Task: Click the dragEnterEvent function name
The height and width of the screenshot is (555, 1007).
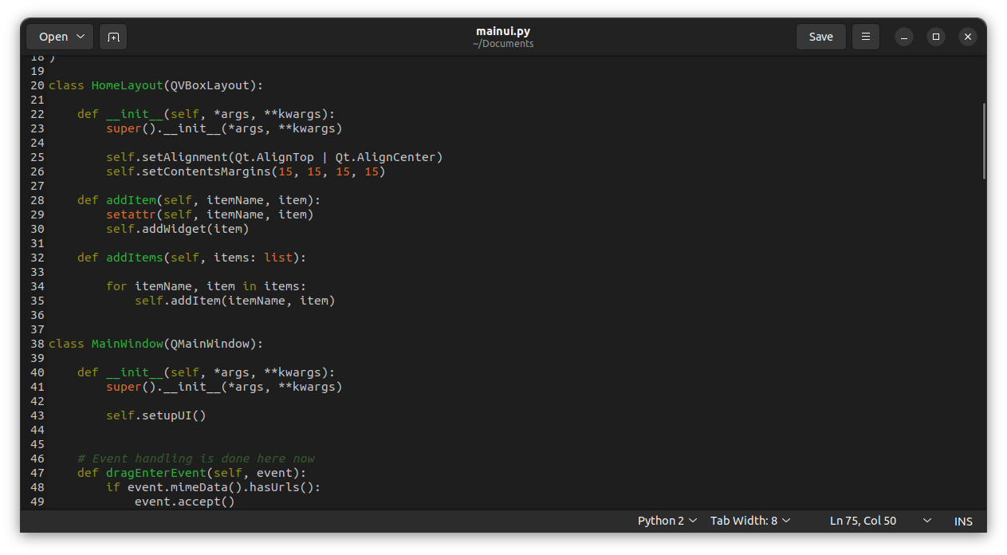Action: pyautogui.click(x=156, y=472)
